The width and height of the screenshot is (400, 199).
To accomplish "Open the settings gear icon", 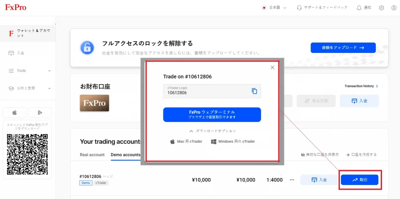I will pyautogui.click(x=381, y=8).
